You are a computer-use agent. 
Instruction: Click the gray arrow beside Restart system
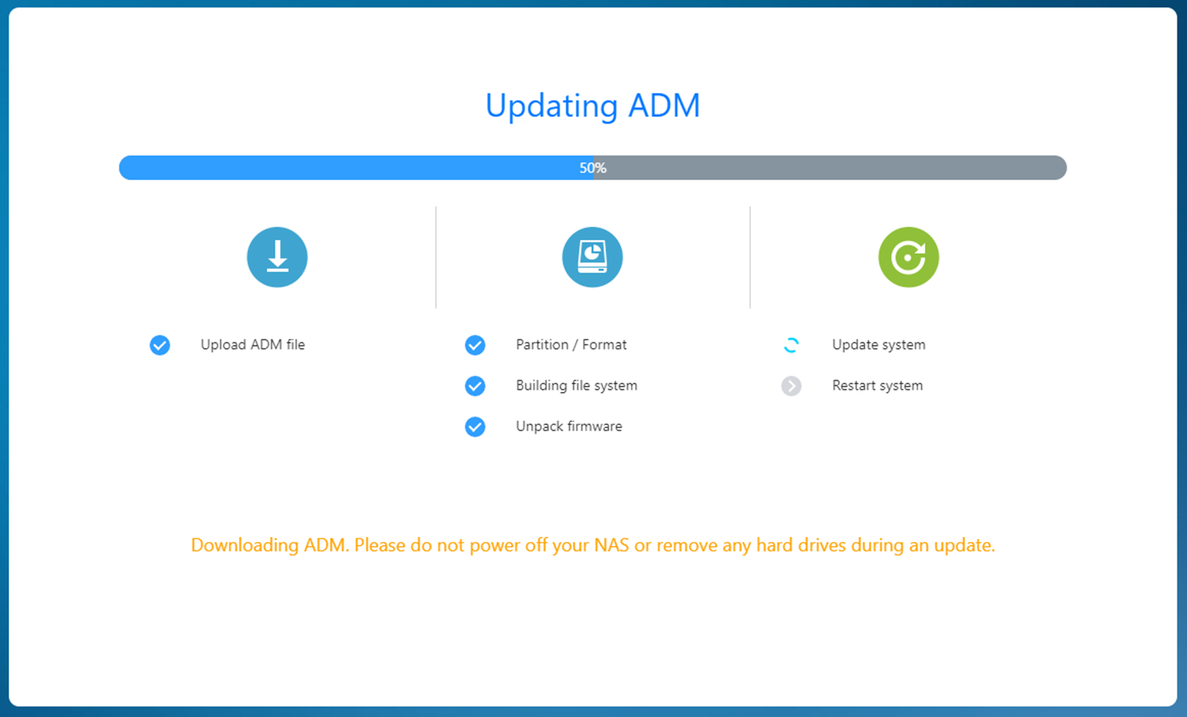(x=791, y=386)
